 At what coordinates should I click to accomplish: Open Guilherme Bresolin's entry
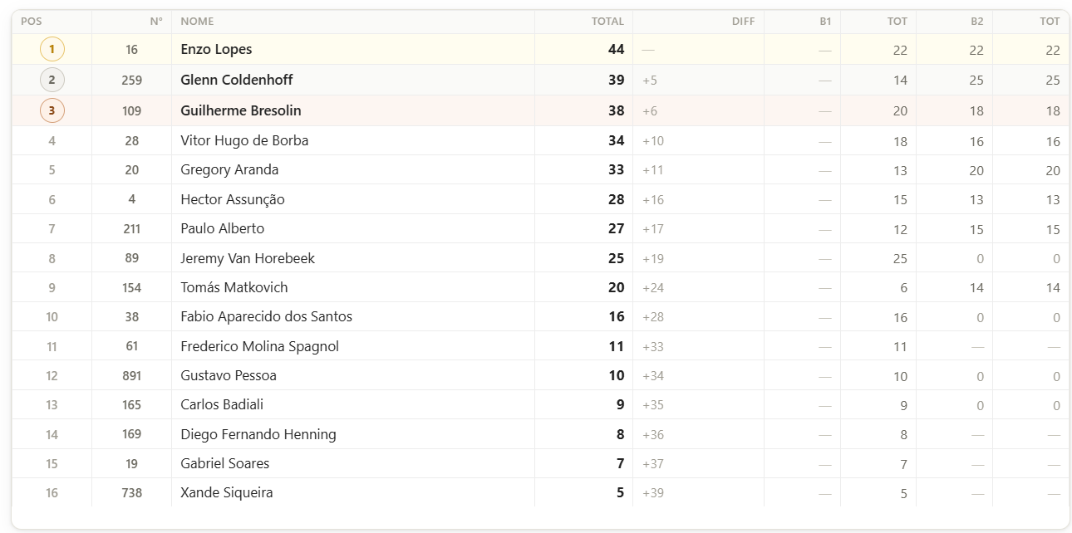[240, 110]
